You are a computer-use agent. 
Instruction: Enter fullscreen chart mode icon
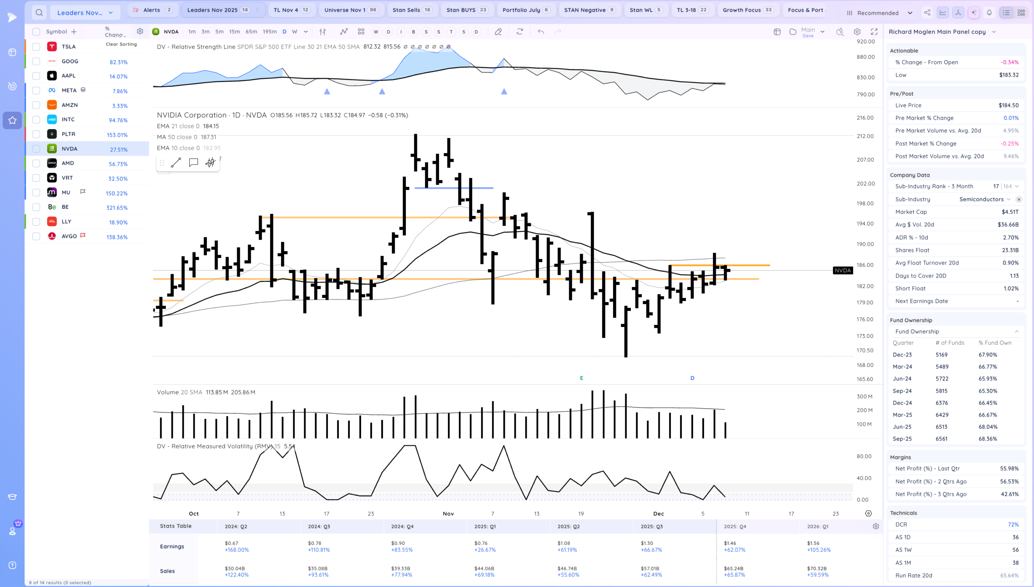tap(874, 31)
